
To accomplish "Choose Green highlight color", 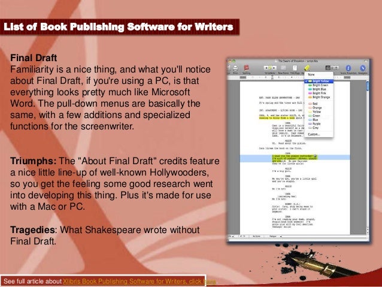I will point(319,116).
